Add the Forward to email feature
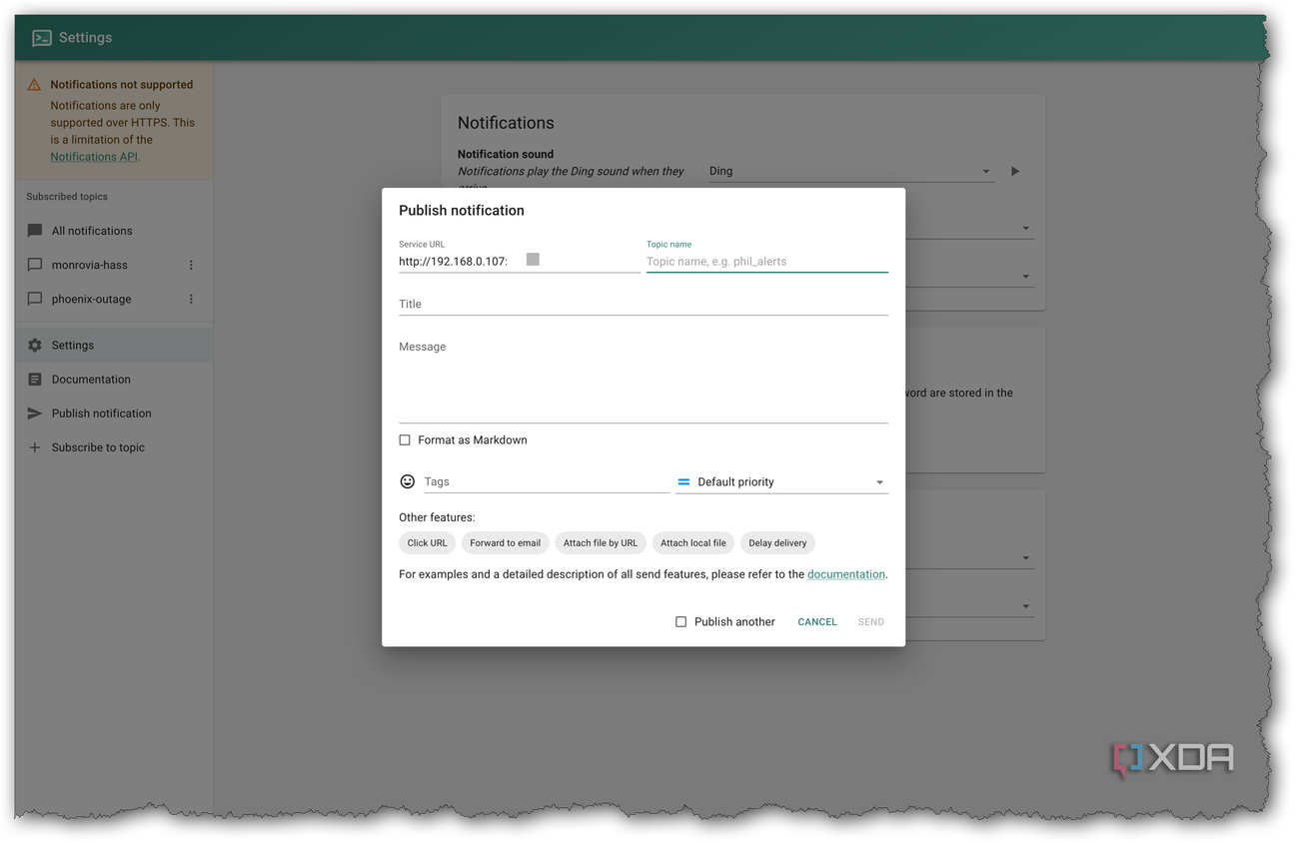The width and height of the screenshot is (1296, 843). (506, 543)
